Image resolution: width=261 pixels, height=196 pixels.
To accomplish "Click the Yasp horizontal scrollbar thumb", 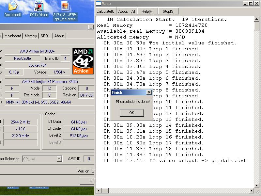I will 105,191.
